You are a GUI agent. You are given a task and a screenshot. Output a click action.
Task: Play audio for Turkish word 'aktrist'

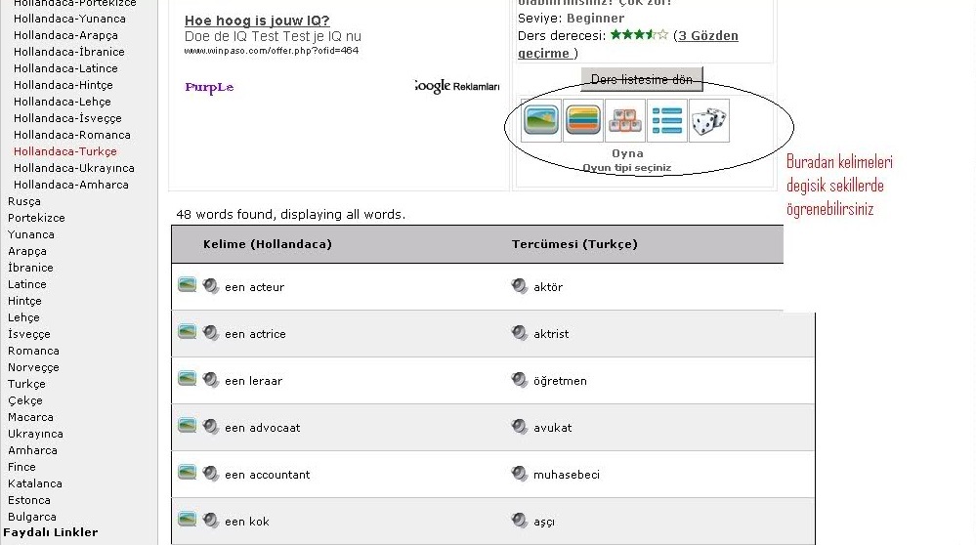520,333
